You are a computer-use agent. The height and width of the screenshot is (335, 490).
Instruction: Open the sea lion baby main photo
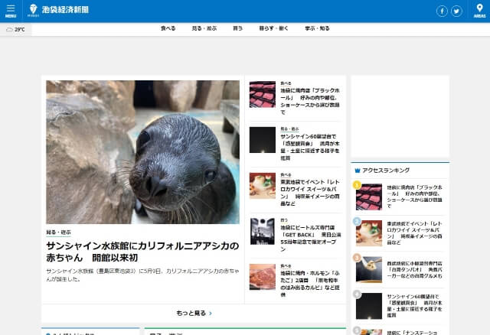[143, 152]
